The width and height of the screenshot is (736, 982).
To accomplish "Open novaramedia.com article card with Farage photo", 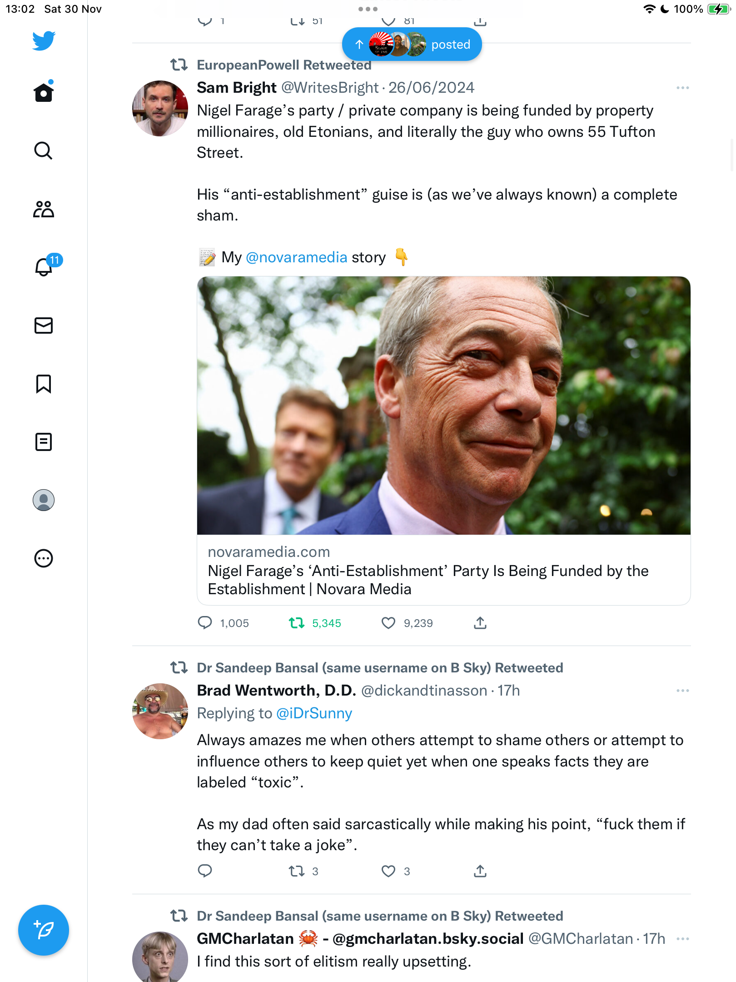I will tap(443, 441).
